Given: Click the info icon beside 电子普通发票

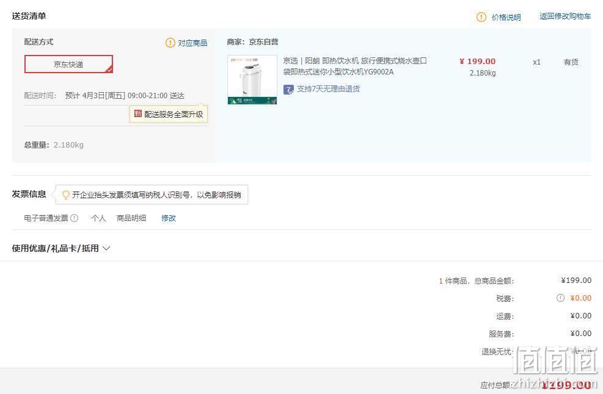Looking at the screenshot, I should [74, 218].
